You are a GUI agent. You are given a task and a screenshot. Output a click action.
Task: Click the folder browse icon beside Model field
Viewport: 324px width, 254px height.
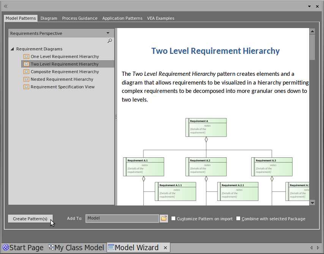pyautogui.click(x=164, y=219)
